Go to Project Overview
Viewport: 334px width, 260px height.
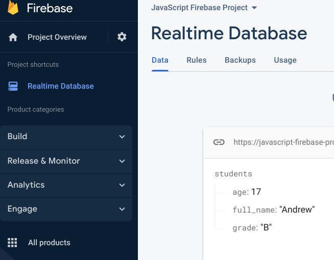pos(57,37)
